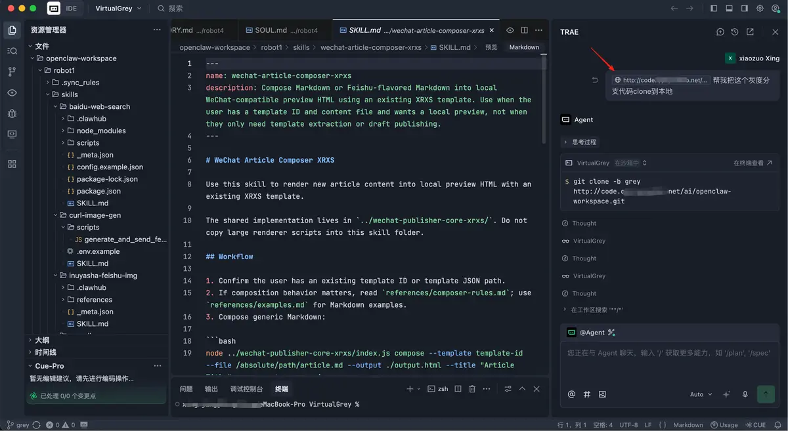Open the http://code URL chip in message
This screenshot has height=431, width=788.
tap(660, 80)
